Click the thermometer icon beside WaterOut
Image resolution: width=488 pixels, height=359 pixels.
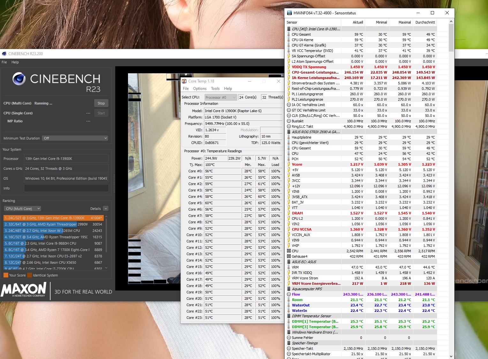289,305
